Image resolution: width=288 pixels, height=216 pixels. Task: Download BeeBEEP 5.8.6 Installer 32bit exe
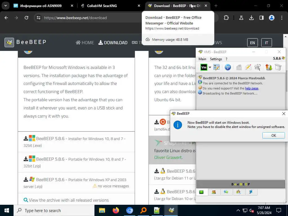click(x=76, y=142)
